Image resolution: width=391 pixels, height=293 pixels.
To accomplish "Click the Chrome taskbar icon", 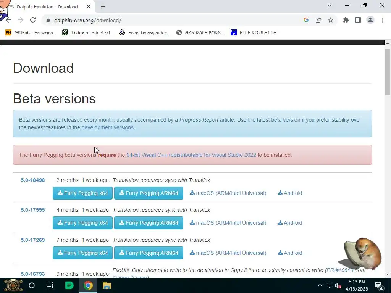I will (x=88, y=285).
